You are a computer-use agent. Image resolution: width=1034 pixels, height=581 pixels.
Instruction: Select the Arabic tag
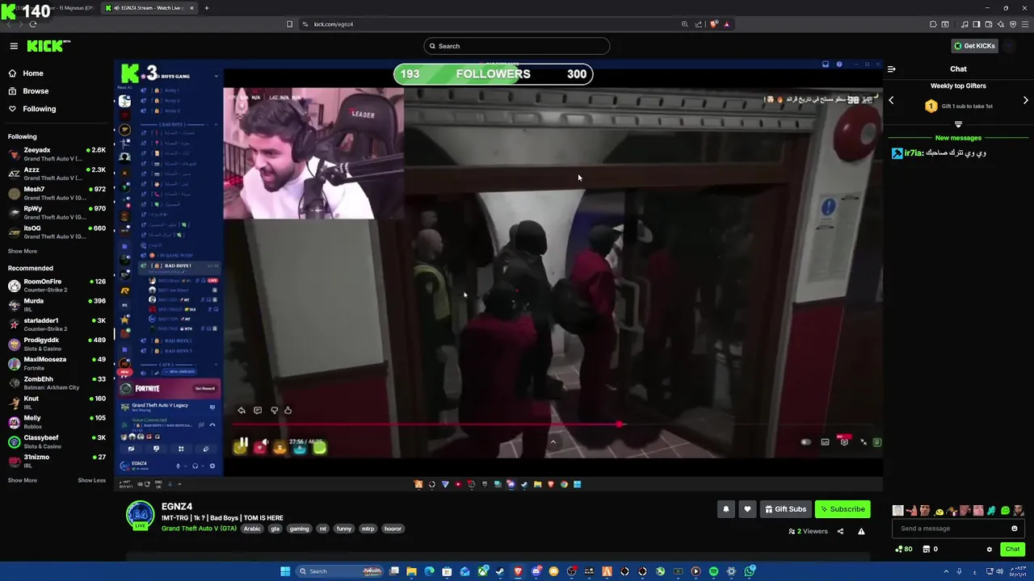click(253, 529)
